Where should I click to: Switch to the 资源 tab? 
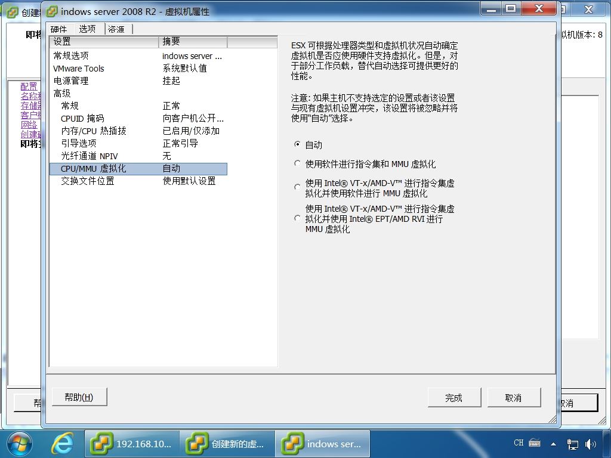[116, 29]
